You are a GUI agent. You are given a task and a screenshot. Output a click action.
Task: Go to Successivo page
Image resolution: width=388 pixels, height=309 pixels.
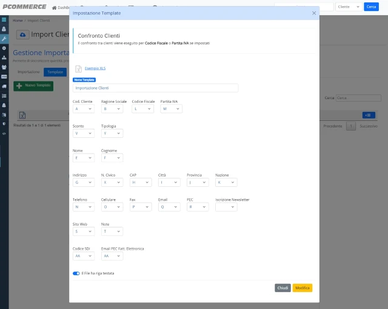click(x=369, y=126)
